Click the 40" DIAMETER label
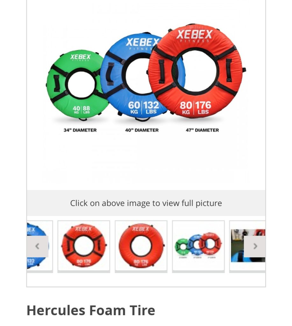This screenshot has height=326, width=292. (x=142, y=130)
